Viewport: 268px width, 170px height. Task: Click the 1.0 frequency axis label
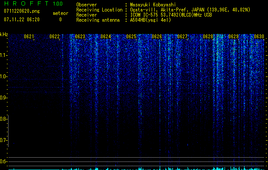click(3, 76)
